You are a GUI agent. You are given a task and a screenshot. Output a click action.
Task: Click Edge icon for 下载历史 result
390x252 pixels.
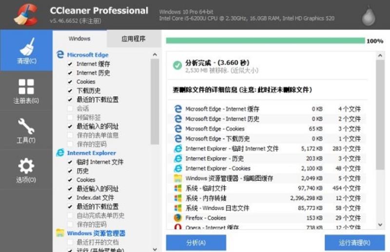tap(178, 139)
